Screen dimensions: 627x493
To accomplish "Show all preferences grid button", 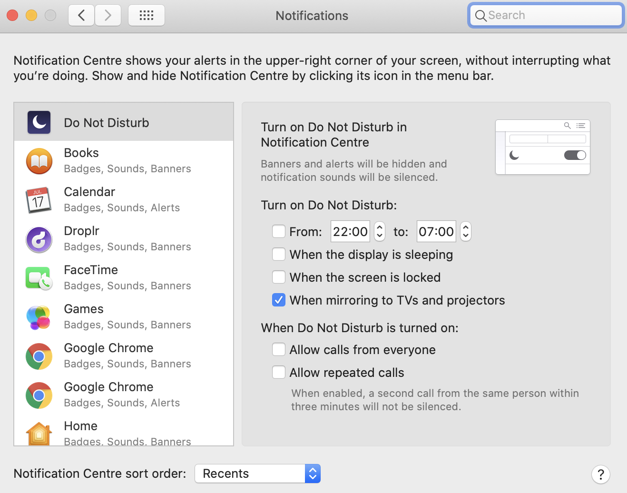I will (147, 15).
